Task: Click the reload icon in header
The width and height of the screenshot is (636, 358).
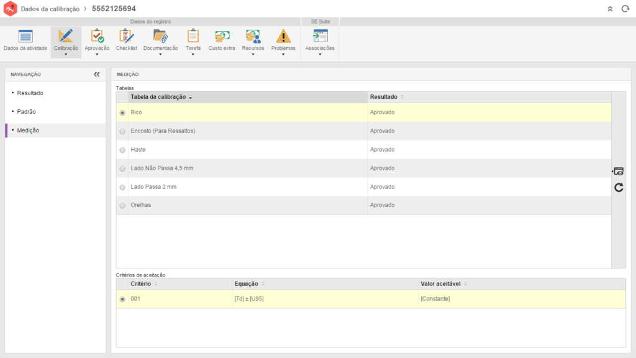Action: [625, 9]
